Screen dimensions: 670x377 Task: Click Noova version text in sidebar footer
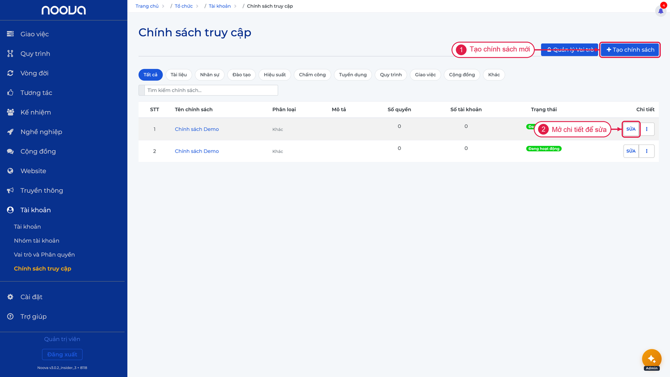click(62, 368)
